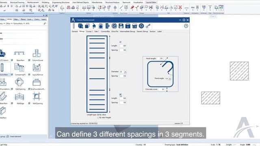Click the import folder icon with down arrow
Viewport: 260px width, 146px height.
128,26
